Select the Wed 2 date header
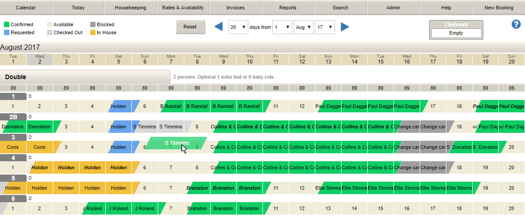525x219 pixels. tap(40, 59)
